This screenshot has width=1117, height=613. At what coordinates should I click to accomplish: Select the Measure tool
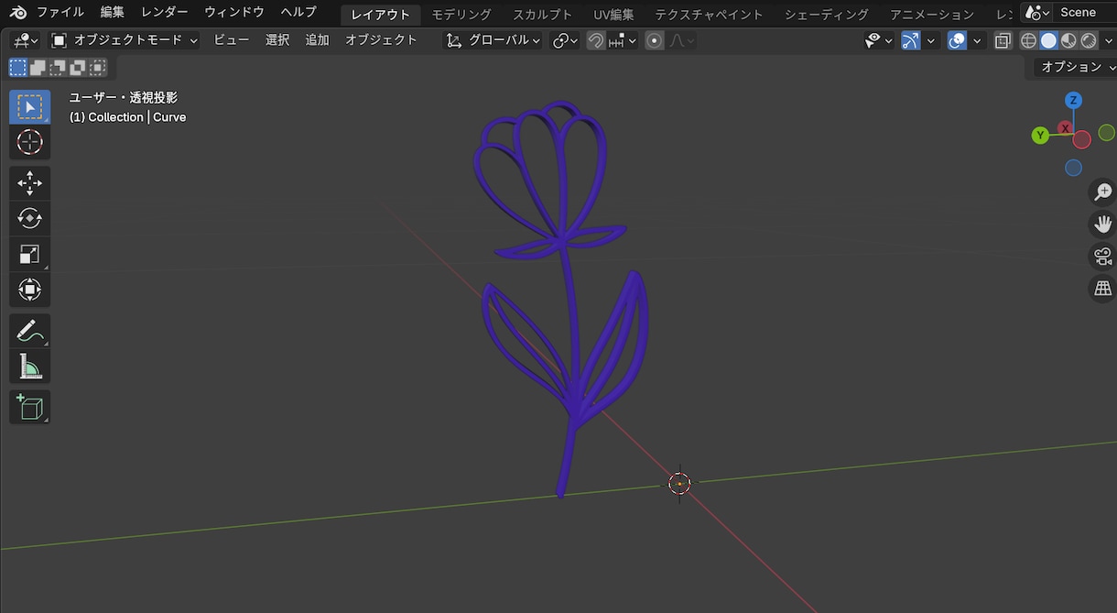tap(30, 367)
